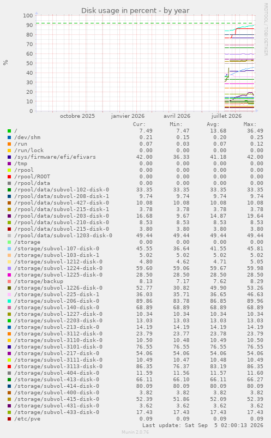
Task: Click the Cur value 45.55 for subvol-107-disk-0
Action: click(144, 249)
